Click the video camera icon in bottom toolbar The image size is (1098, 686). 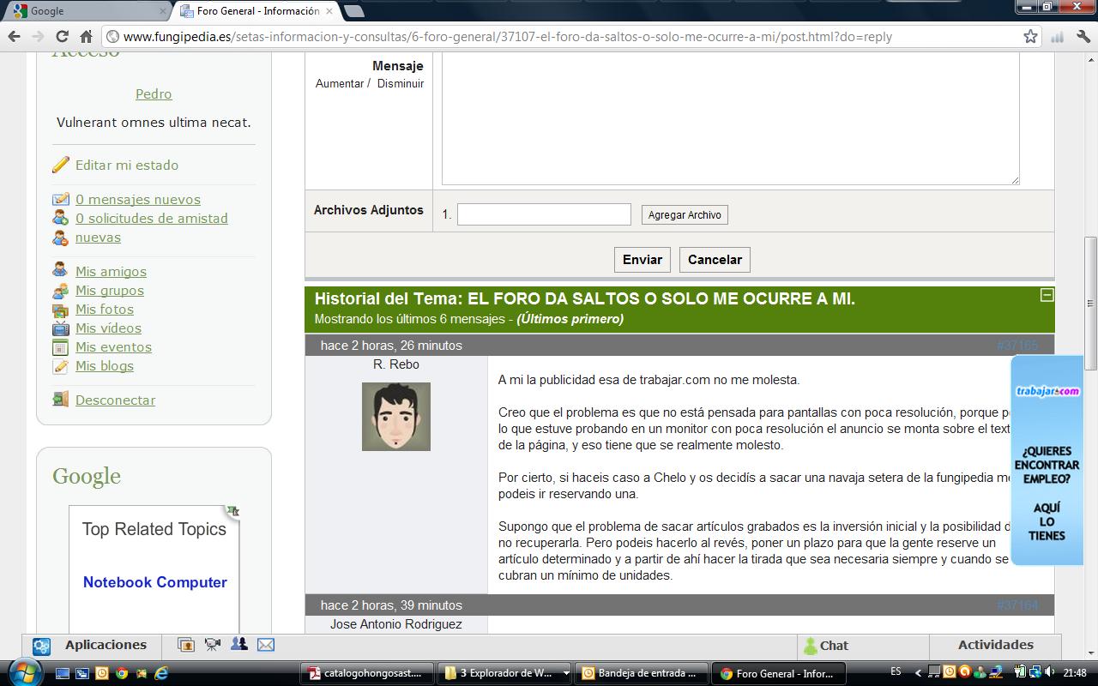tap(212, 645)
